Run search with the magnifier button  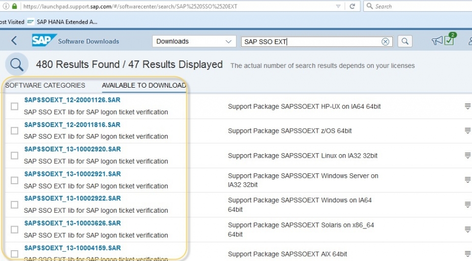coord(405,41)
